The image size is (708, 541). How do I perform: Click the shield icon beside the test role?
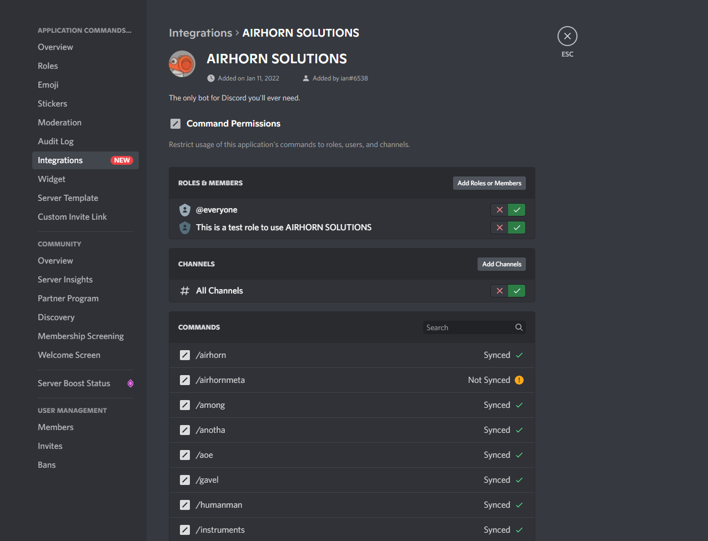[185, 227]
